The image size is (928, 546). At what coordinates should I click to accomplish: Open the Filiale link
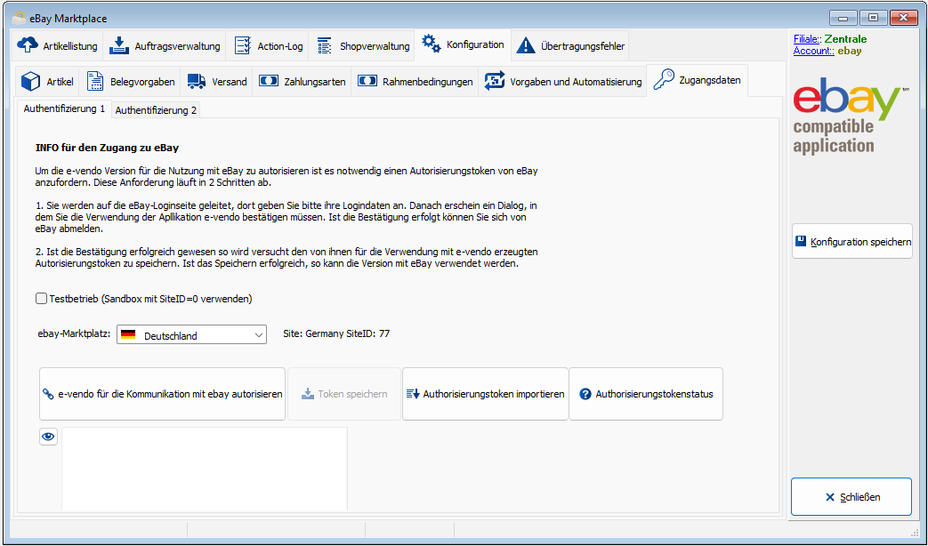[807, 39]
